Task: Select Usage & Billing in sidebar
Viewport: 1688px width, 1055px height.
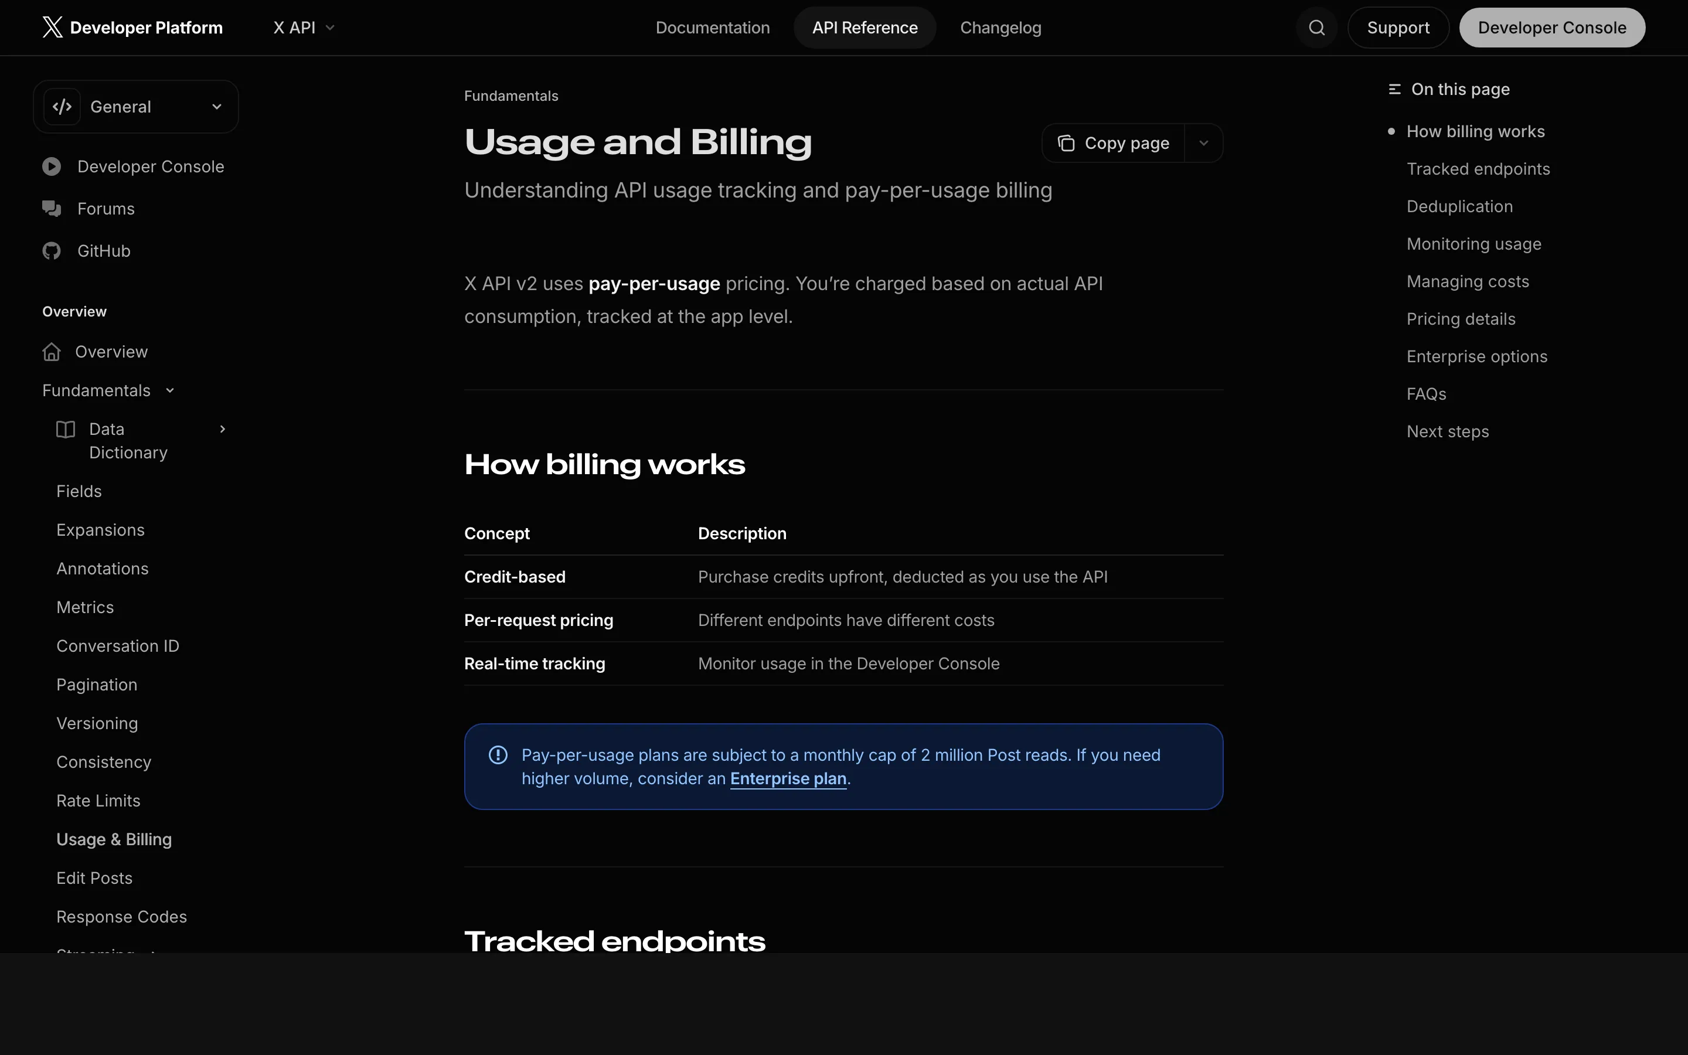Action: tap(114, 839)
